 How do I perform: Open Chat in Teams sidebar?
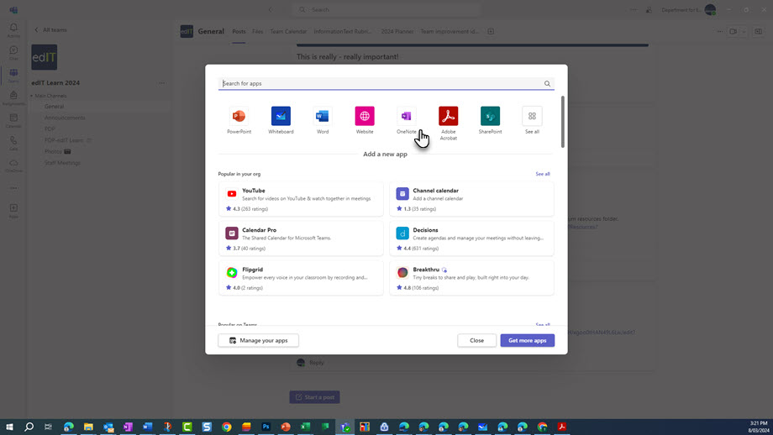pos(13,53)
